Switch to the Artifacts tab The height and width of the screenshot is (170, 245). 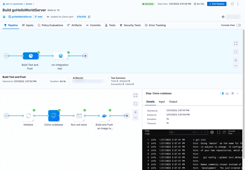point(74,25)
